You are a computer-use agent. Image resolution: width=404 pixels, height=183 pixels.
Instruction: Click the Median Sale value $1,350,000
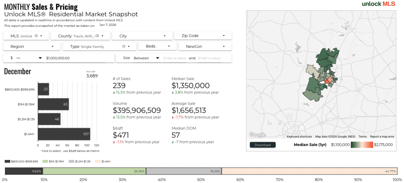(x=190, y=86)
